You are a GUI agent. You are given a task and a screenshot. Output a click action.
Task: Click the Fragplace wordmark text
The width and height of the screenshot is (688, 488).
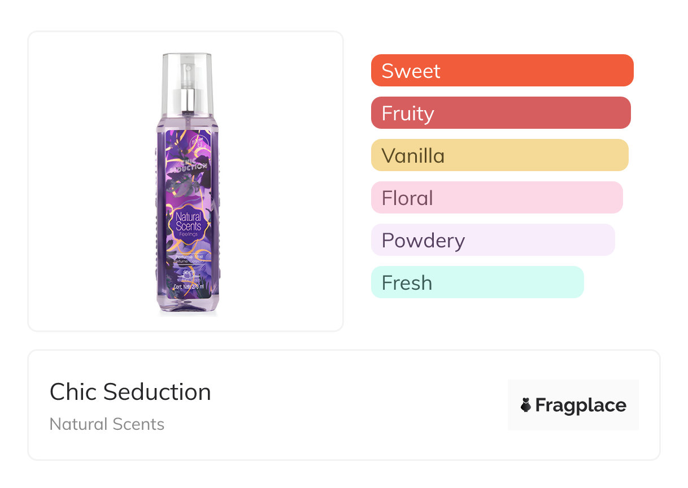coord(581,405)
